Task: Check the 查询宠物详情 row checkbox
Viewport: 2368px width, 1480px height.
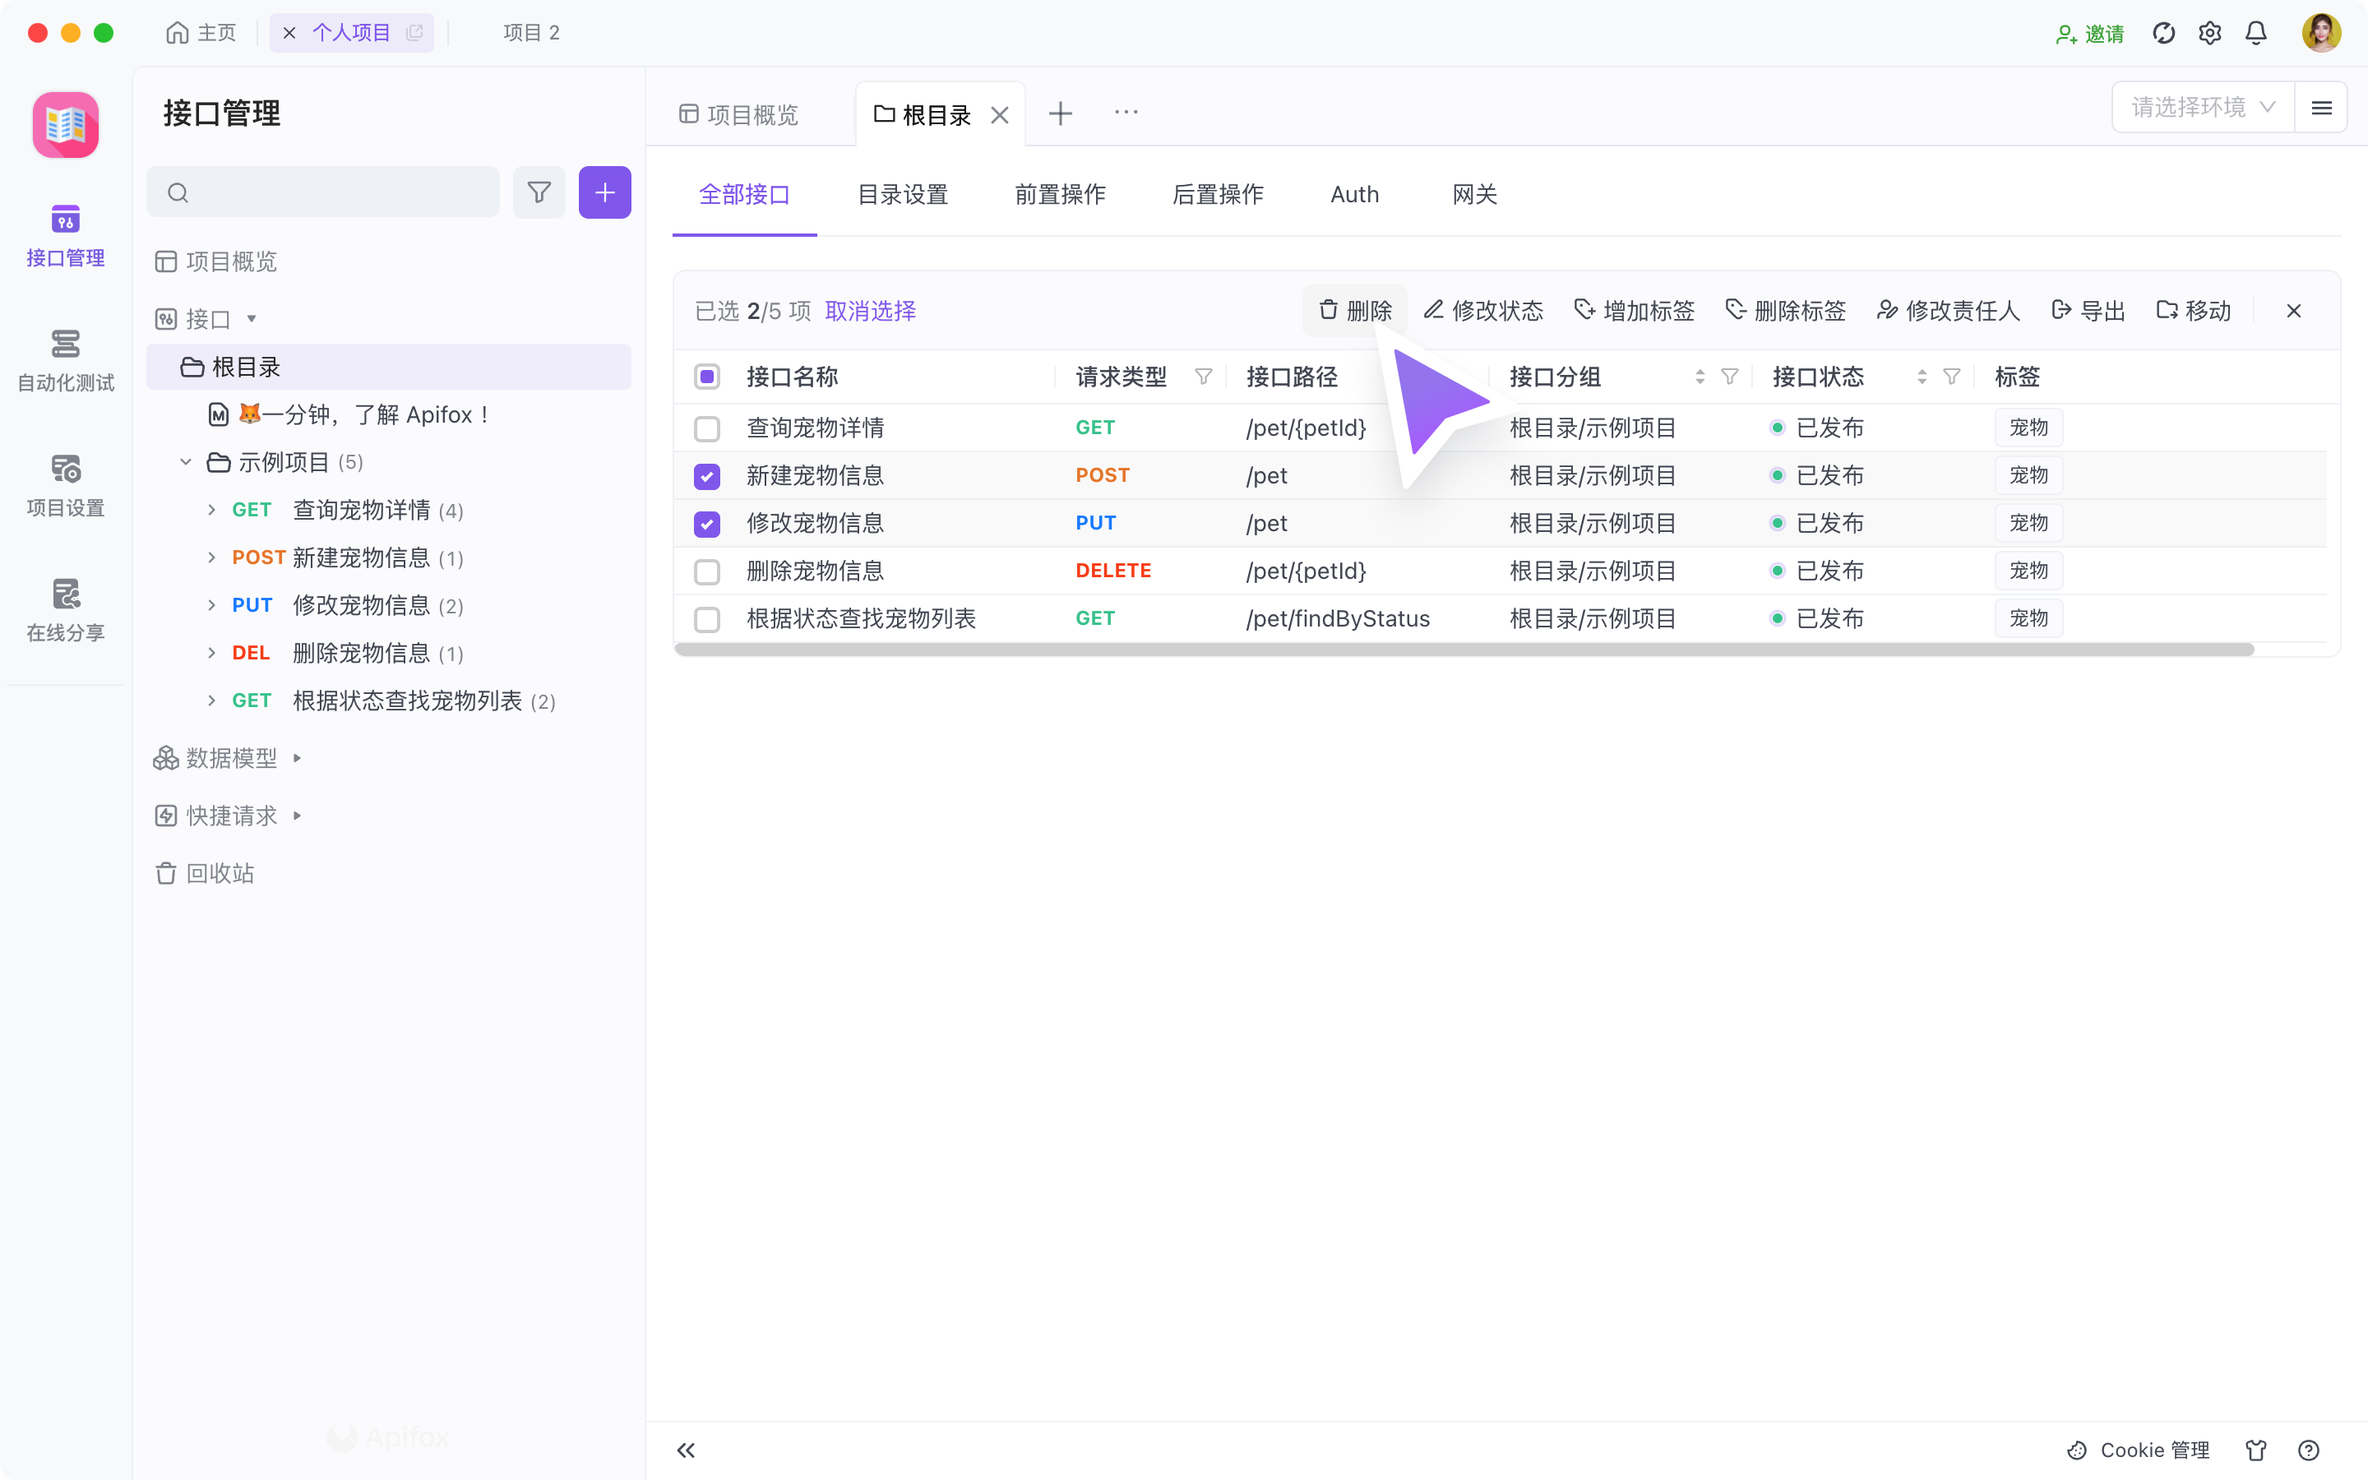Action: 706,428
